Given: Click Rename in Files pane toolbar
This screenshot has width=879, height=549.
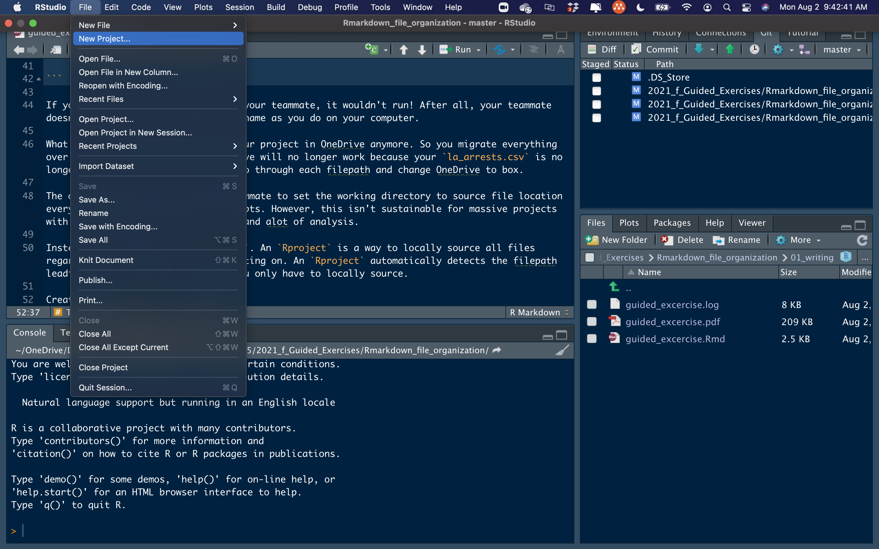Looking at the screenshot, I should click(x=736, y=240).
